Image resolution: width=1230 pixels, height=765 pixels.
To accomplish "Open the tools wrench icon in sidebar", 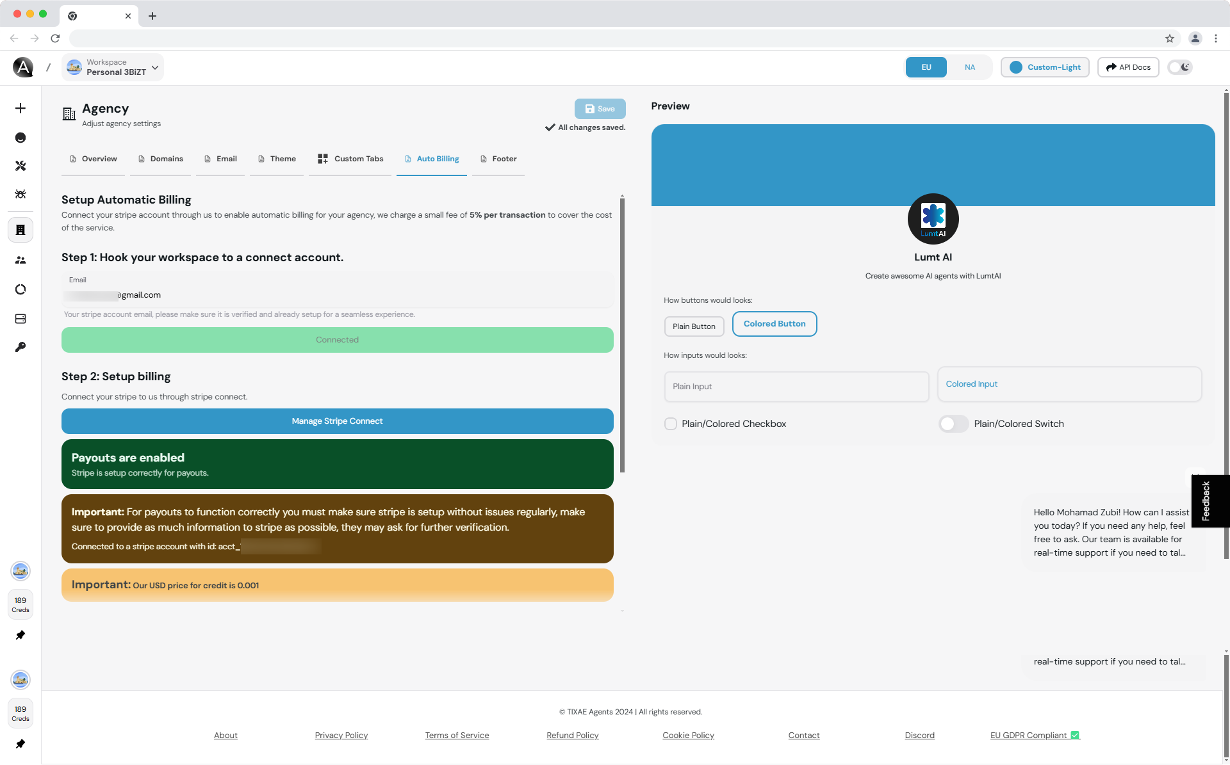I will tap(20, 166).
